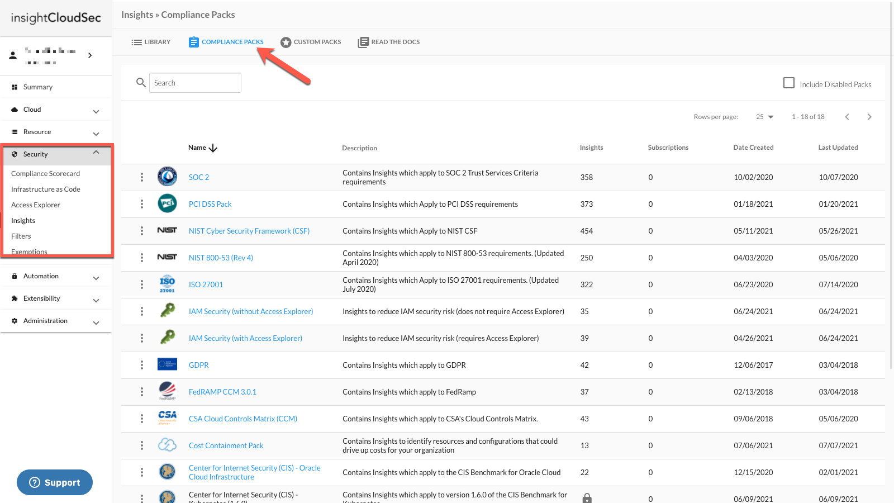Open row menu for NIST 800-53 (Rev 4)
Image resolution: width=894 pixels, height=503 pixels.
click(142, 258)
